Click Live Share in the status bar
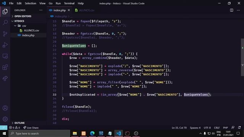Image resolution: width=244 pixels, height=137 pixels. (x=31, y=128)
